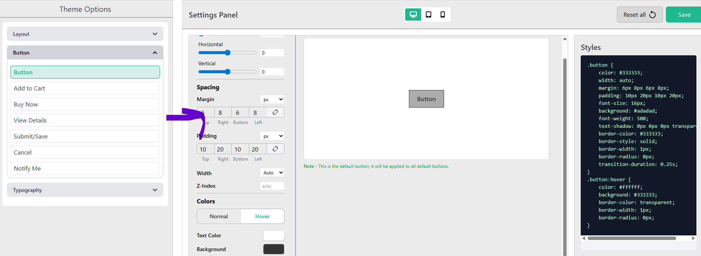
Task: Expand the Layout section
Action: 85,34
